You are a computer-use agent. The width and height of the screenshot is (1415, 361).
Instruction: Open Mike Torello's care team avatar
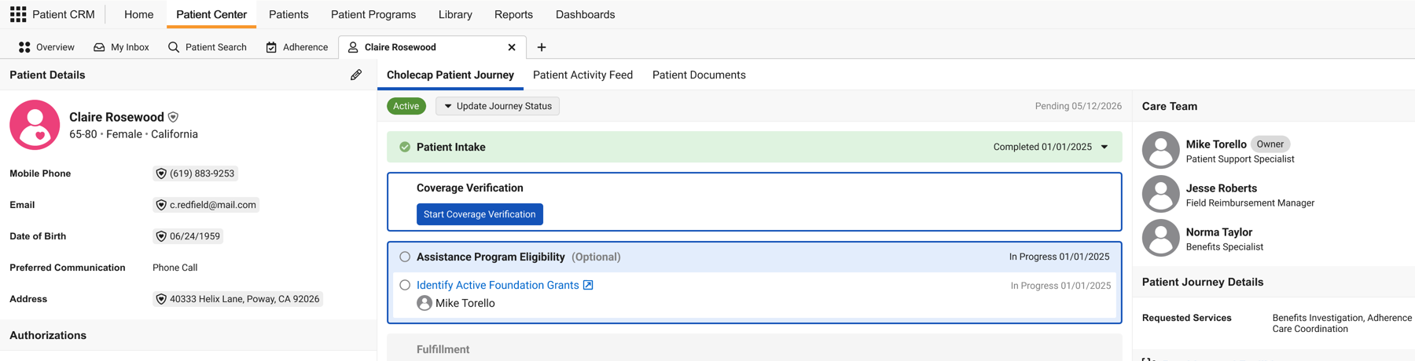(1160, 150)
